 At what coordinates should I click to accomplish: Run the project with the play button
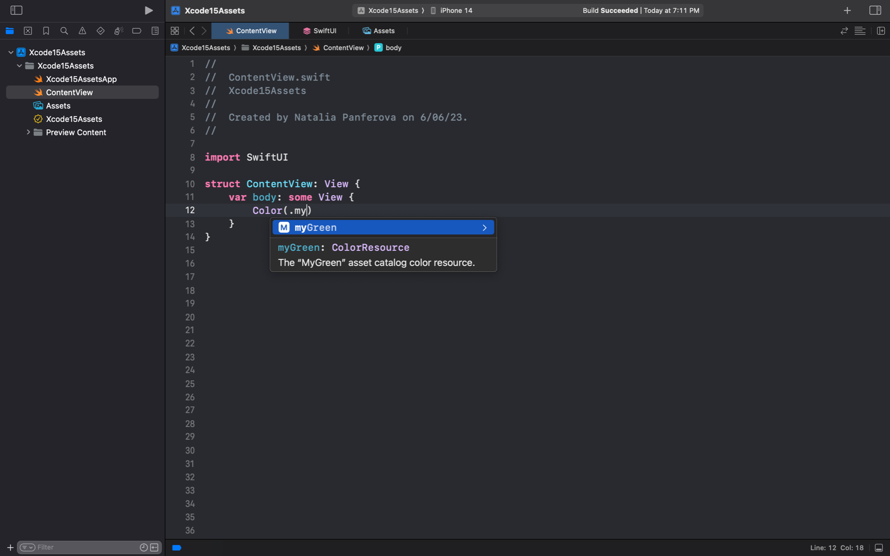tap(149, 10)
